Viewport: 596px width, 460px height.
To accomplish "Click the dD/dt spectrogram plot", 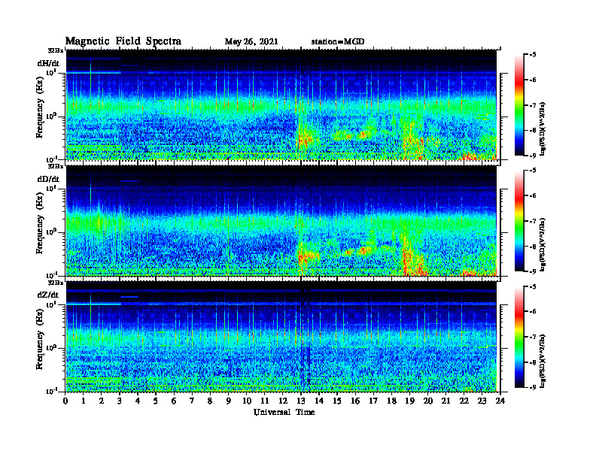I will (x=281, y=221).
